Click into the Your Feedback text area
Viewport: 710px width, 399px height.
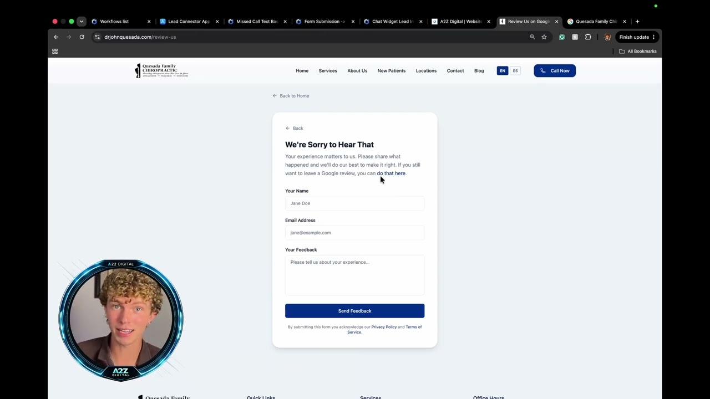point(355,275)
